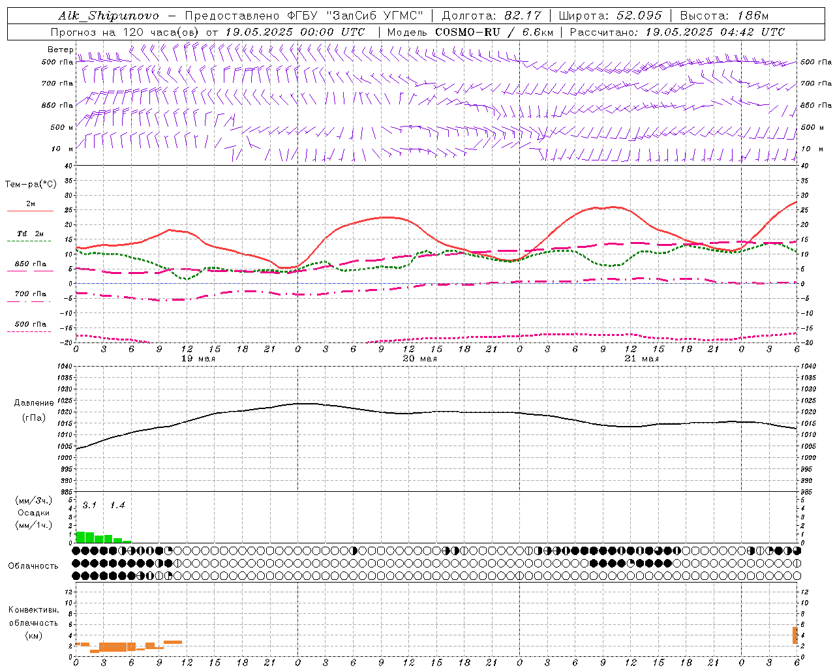Click the Облачность row label
The height and width of the screenshot is (668, 835).
pos(33,566)
